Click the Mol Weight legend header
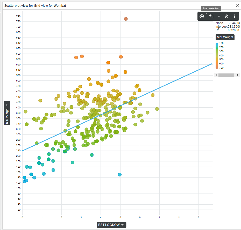 [225, 37]
